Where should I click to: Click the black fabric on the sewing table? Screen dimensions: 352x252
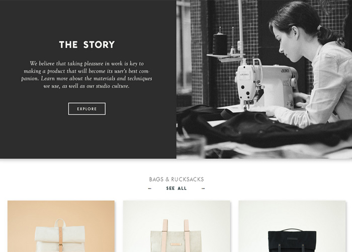pyautogui.click(x=258, y=128)
